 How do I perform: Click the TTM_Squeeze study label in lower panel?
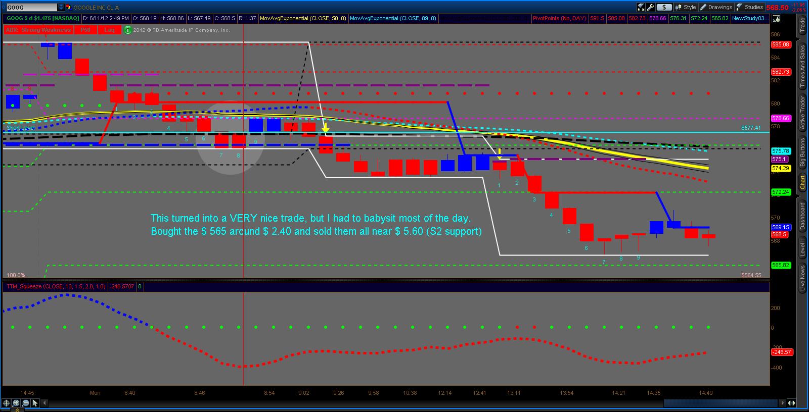pos(56,286)
